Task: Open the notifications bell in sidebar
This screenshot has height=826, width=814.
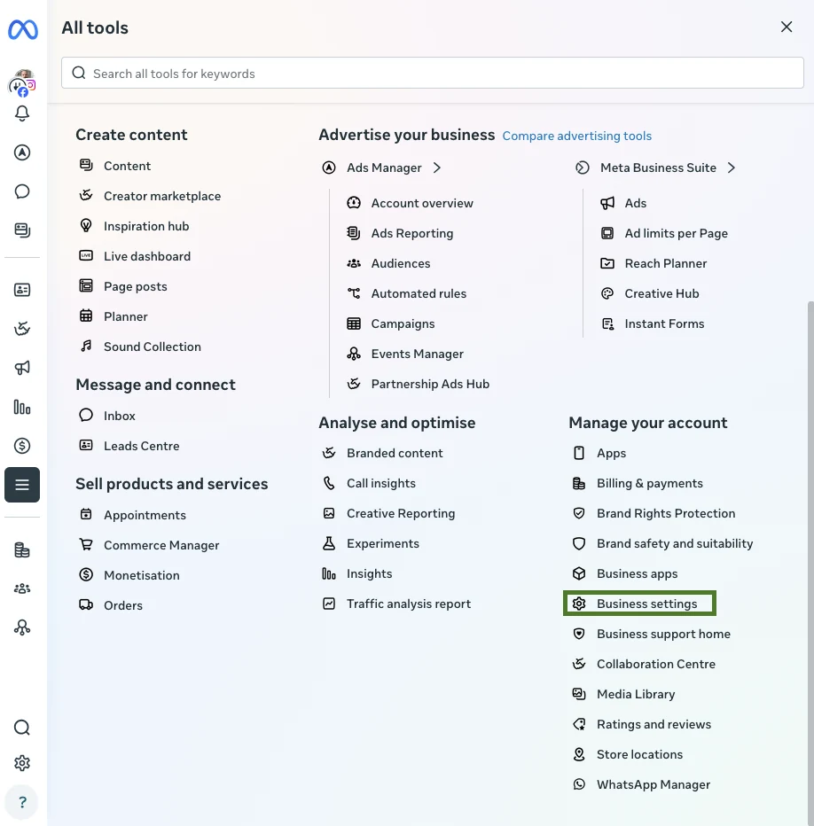Action: point(22,113)
